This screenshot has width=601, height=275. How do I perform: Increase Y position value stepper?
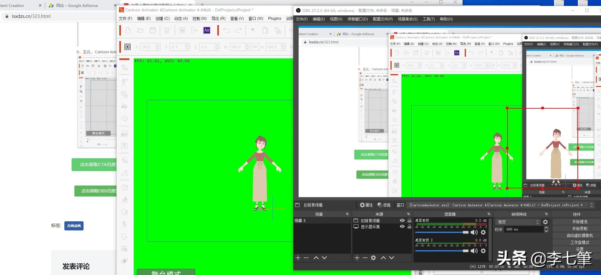tap(187, 45)
